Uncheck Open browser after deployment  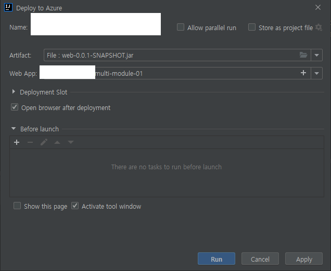[x=15, y=107]
